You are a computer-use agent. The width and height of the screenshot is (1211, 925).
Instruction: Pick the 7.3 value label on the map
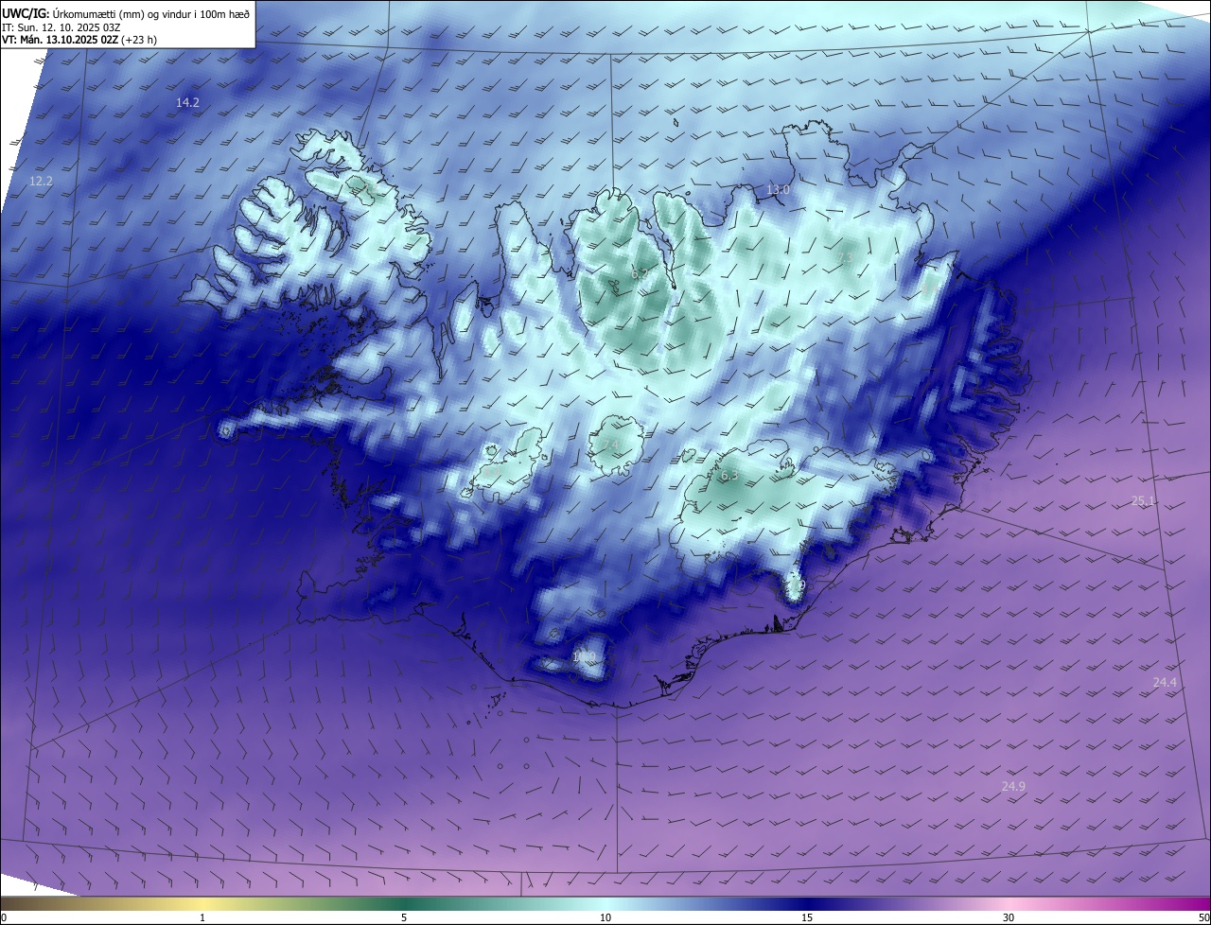click(845, 257)
